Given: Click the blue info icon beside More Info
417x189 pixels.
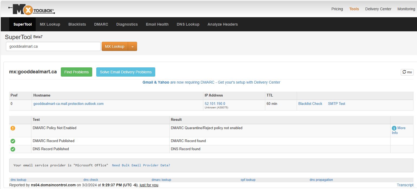Looking at the screenshot, I should (x=394, y=128).
